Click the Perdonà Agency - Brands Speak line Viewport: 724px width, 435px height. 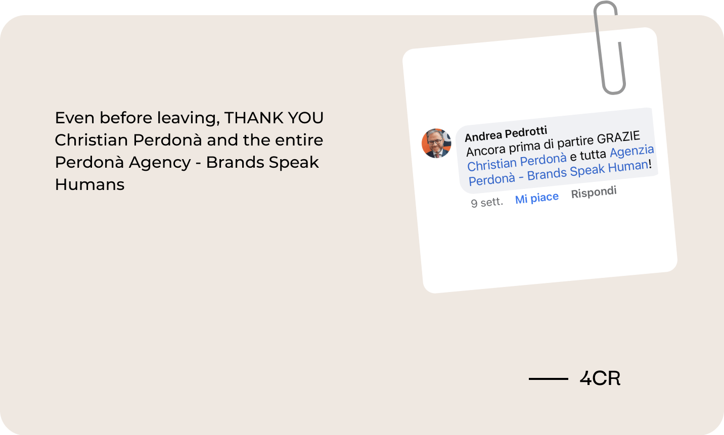(187, 162)
